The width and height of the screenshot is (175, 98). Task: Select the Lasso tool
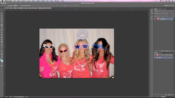[2, 16]
